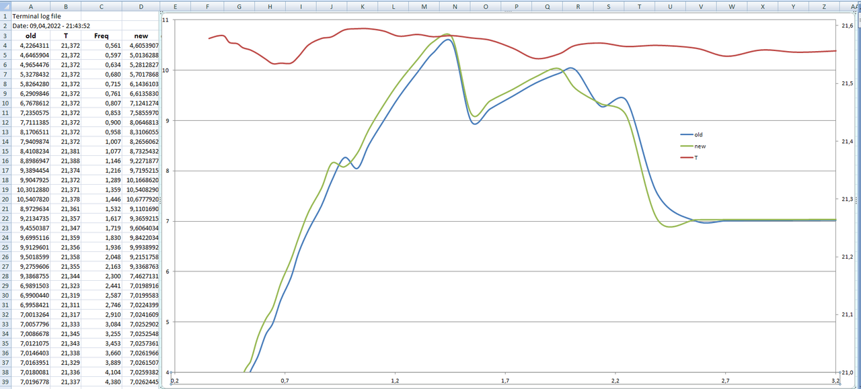The width and height of the screenshot is (861, 389).
Task: Click left axis label 10
Action: [x=166, y=70]
